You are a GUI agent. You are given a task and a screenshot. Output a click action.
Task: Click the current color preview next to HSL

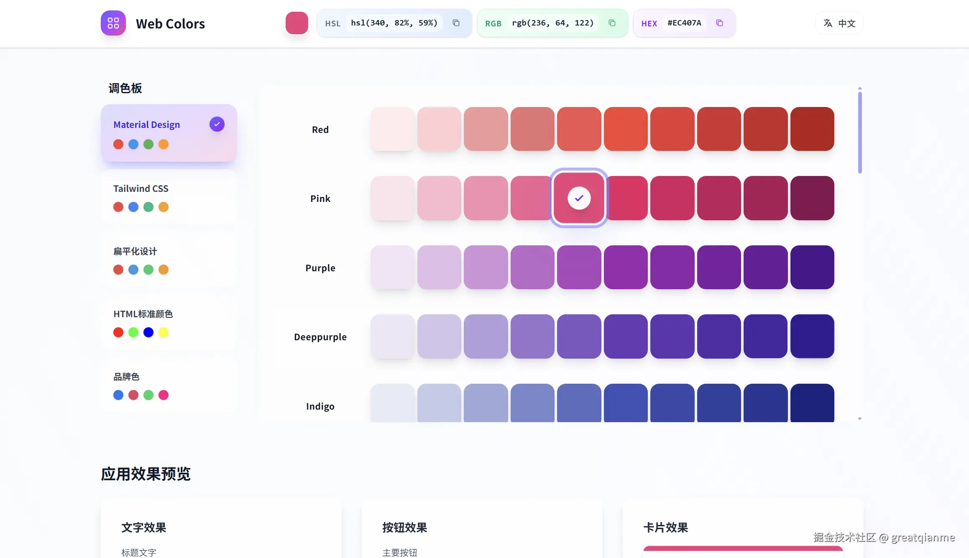[x=297, y=23]
